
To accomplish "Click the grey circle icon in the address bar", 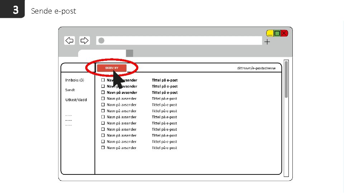I will 101,40.
